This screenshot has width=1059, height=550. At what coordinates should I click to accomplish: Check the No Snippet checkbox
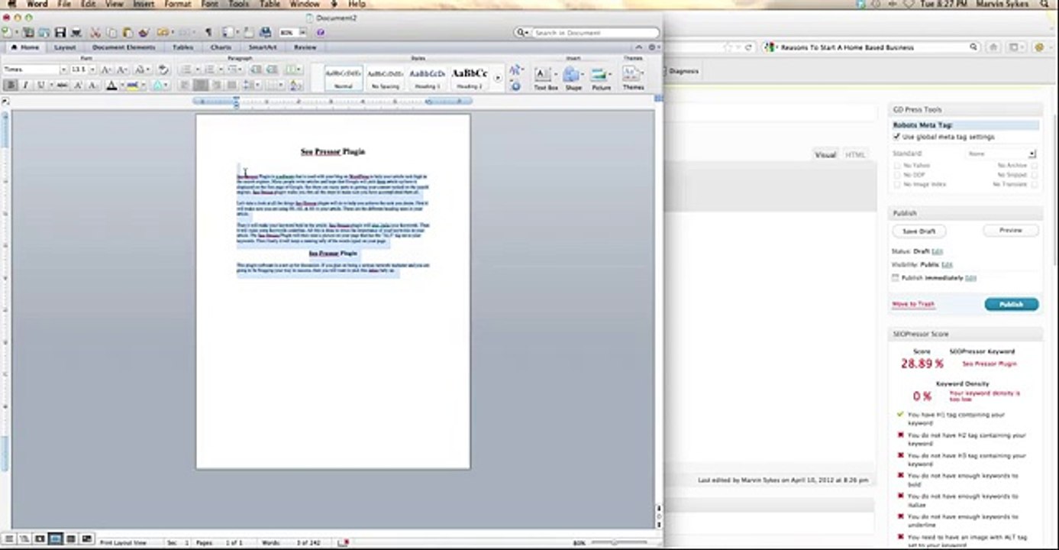pos(1034,175)
